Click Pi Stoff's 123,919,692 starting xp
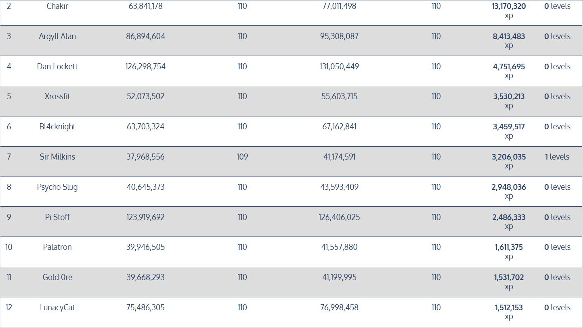583x328 pixels. (x=145, y=217)
